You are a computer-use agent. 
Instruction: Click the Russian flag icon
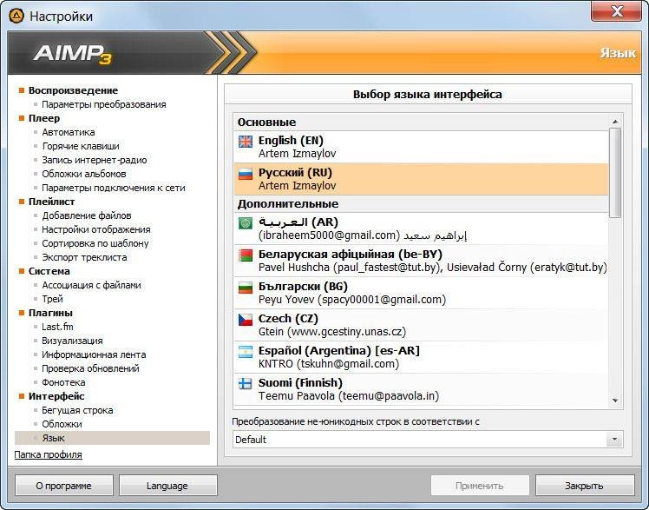coord(246,174)
